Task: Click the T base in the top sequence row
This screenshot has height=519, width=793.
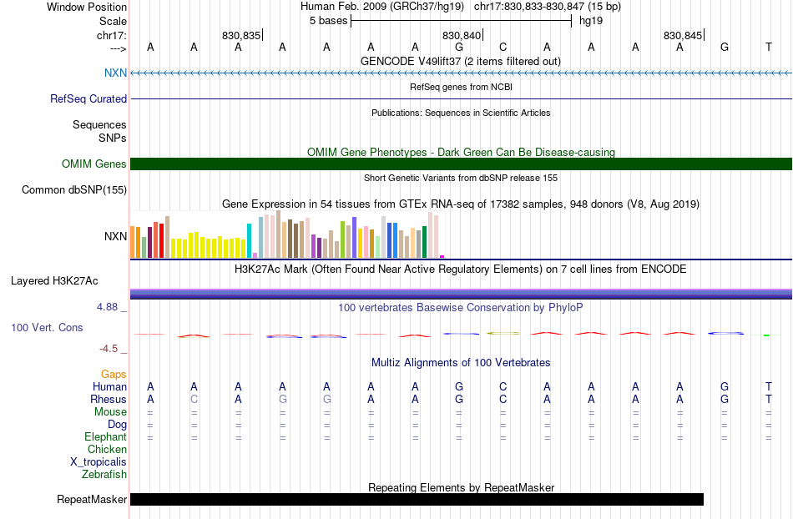Action: tap(768, 47)
